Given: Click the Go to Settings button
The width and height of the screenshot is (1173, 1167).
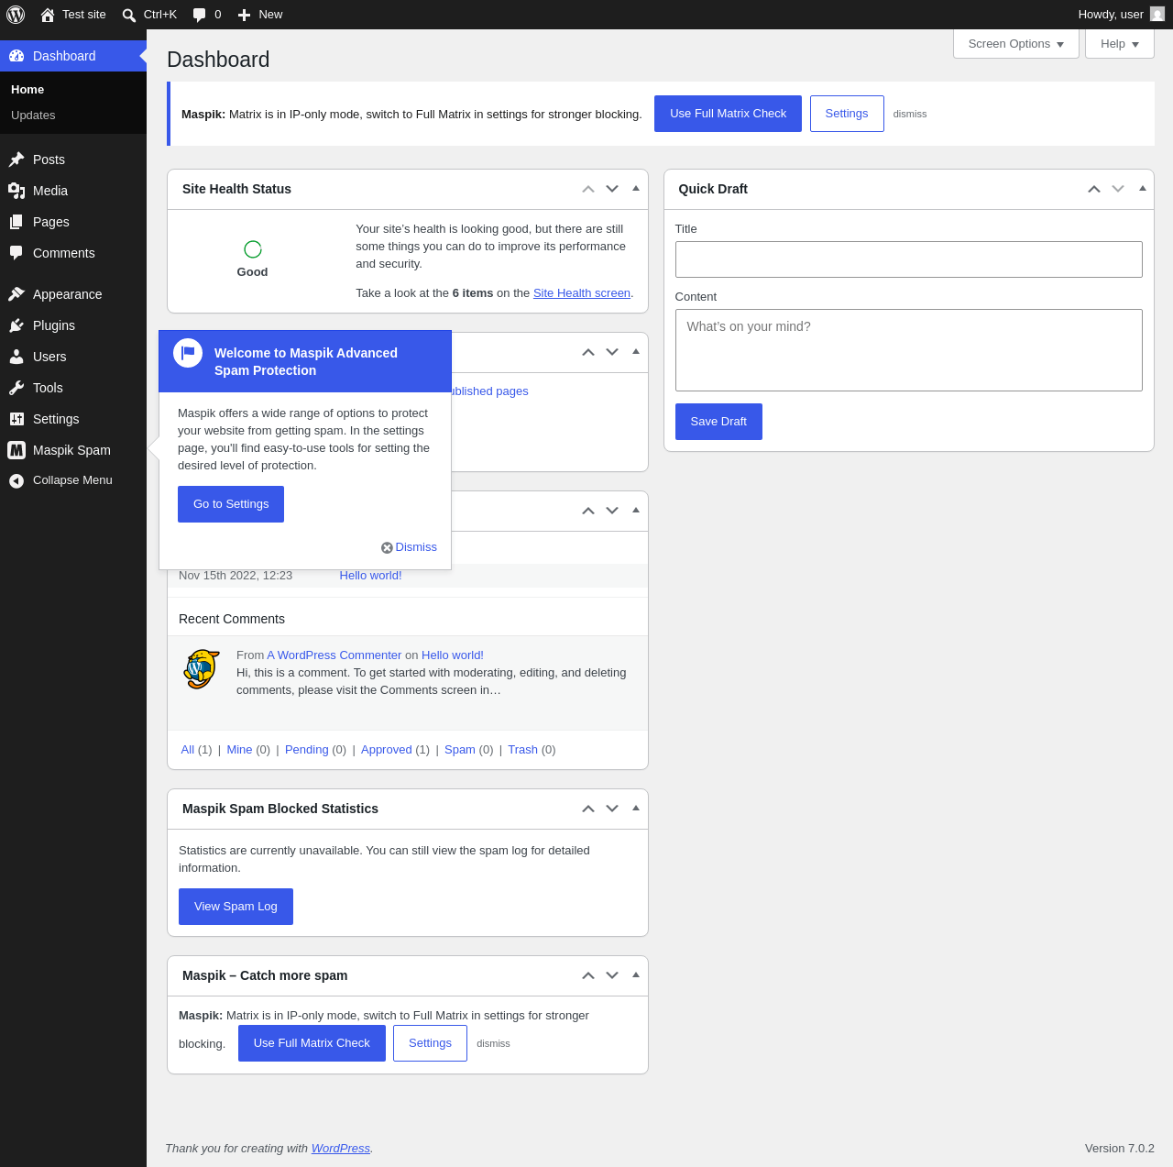Looking at the screenshot, I should click(231, 504).
